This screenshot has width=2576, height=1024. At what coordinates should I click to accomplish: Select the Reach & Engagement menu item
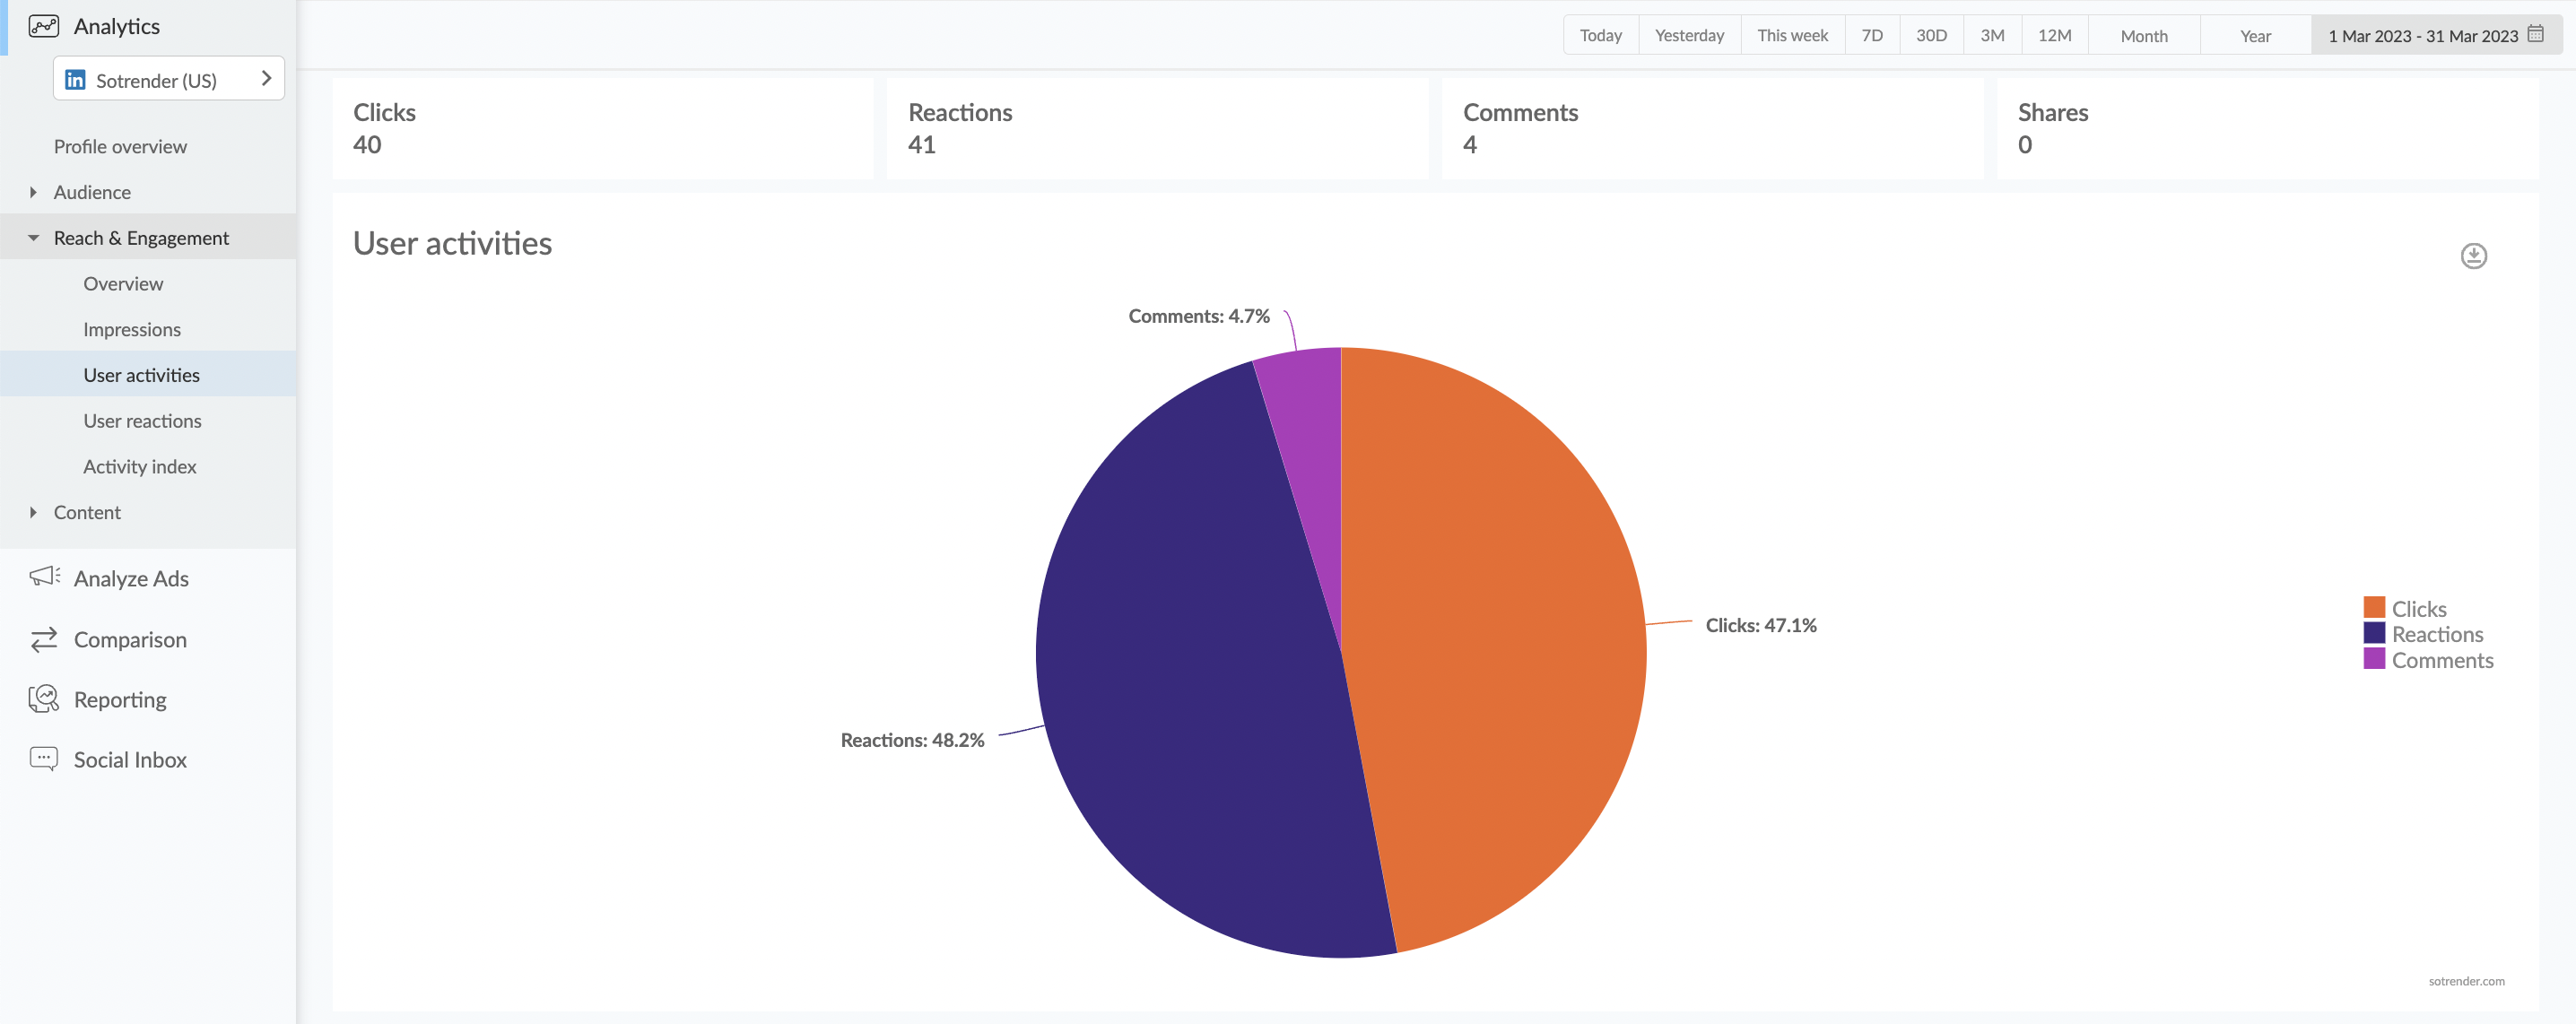pyautogui.click(x=142, y=237)
